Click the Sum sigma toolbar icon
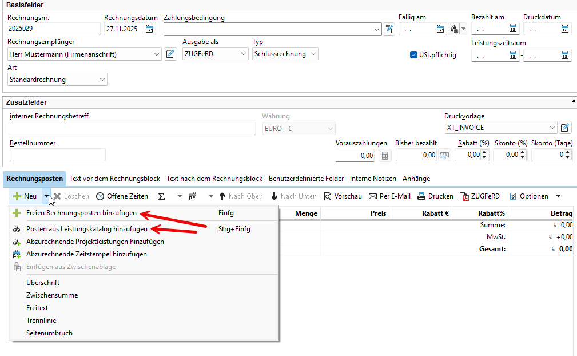This screenshot has width=577, height=356. [x=161, y=196]
